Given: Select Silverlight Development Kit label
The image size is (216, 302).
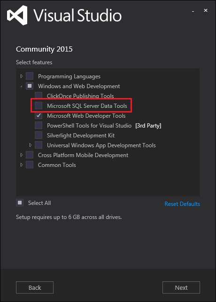Looking at the screenshot, I should pyautogui.click(x=81, y=136).
